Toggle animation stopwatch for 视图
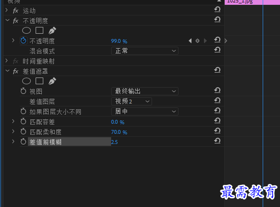Image resolution: width=280 pixels, height=207 pixels. point(24,91)
